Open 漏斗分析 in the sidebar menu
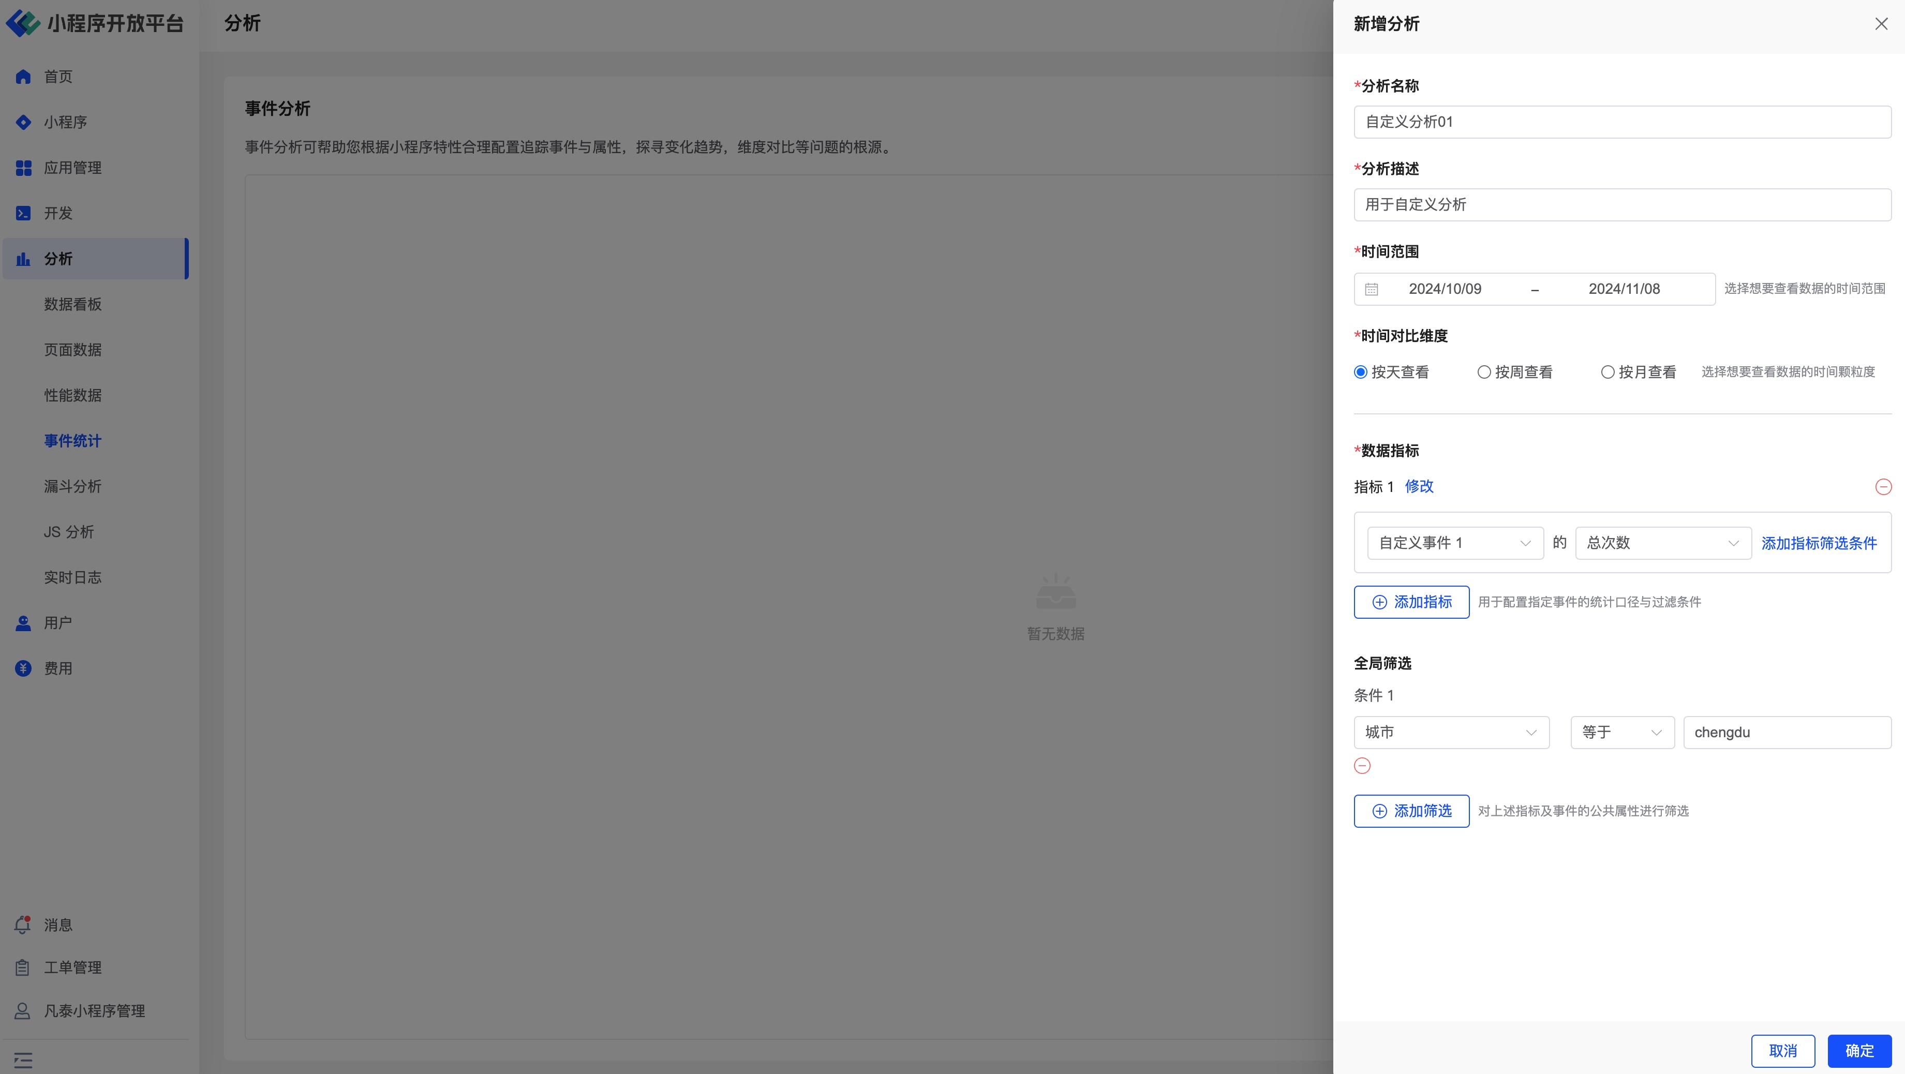The width and height of the screenshot is (1905, 1074). point(72,487)
